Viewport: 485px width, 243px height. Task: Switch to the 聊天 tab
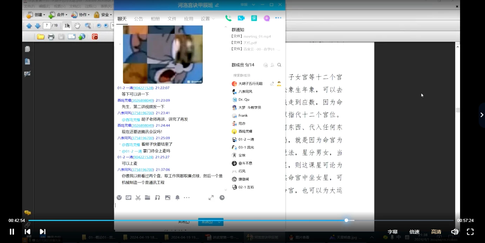point(122,19)
